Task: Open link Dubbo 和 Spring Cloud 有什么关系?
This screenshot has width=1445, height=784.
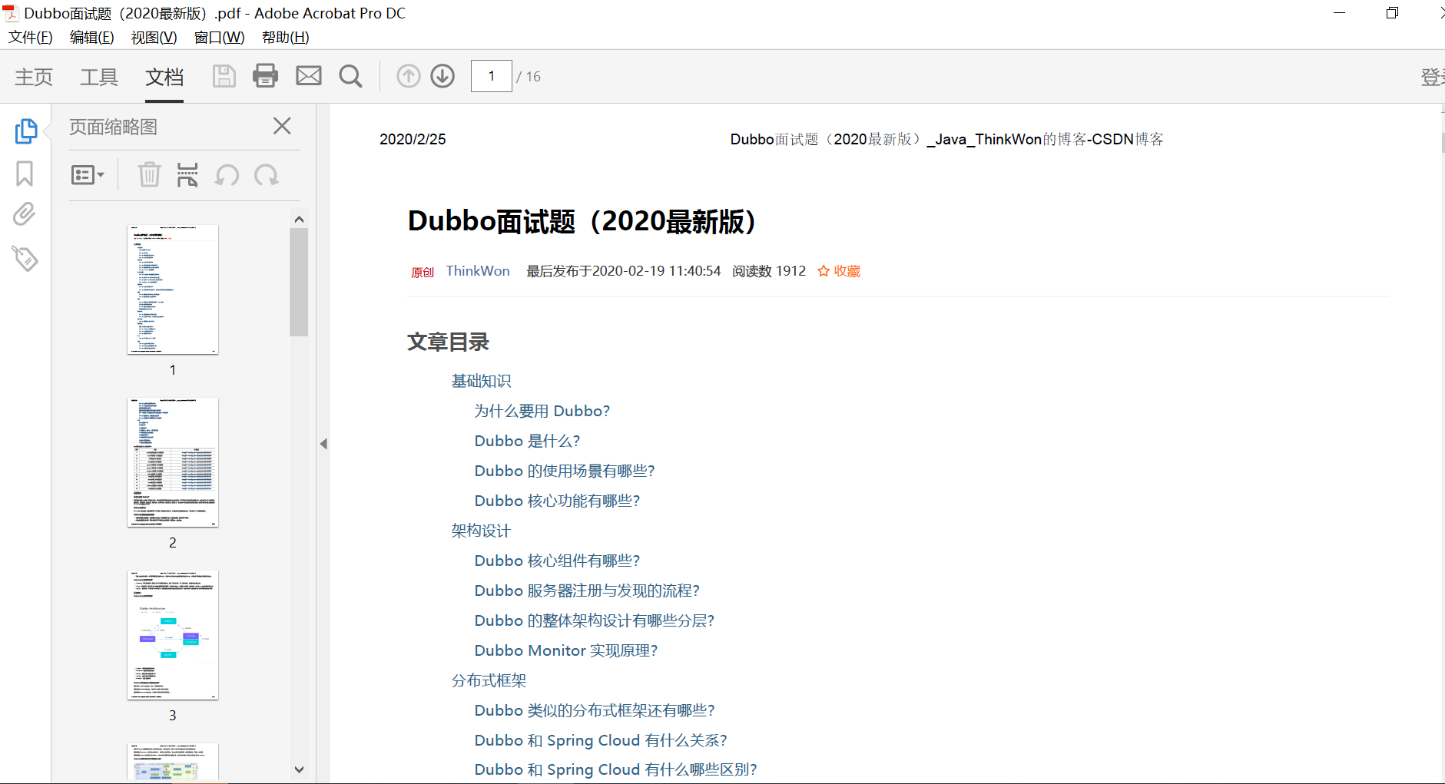Action: click(x=600, y=740)
